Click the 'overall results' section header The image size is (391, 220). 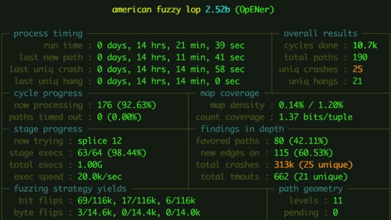pos(321,33)
